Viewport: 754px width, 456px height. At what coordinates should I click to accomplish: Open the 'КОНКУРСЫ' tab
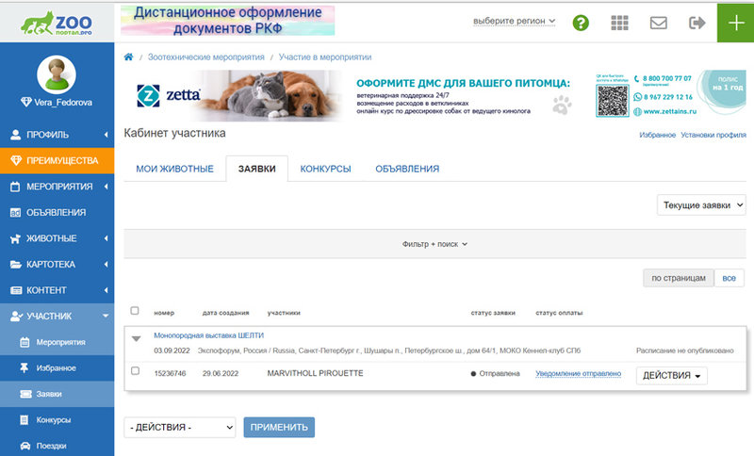tap(325, 169)
